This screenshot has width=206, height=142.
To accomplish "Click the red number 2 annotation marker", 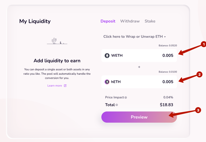I will [x=199, y=74].
